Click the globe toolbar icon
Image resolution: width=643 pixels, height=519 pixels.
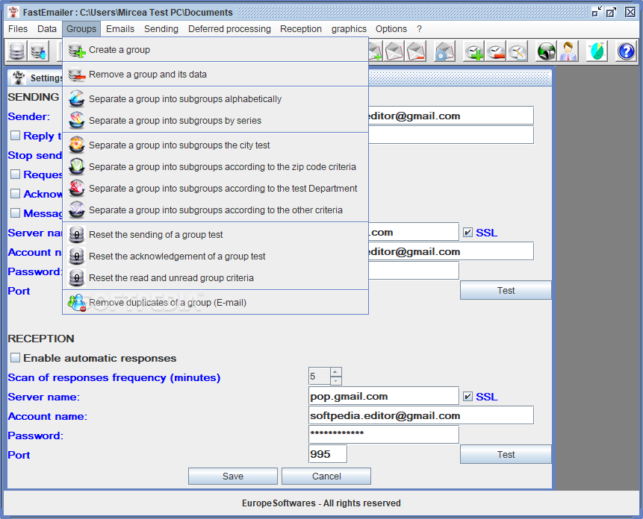(546, 51)
